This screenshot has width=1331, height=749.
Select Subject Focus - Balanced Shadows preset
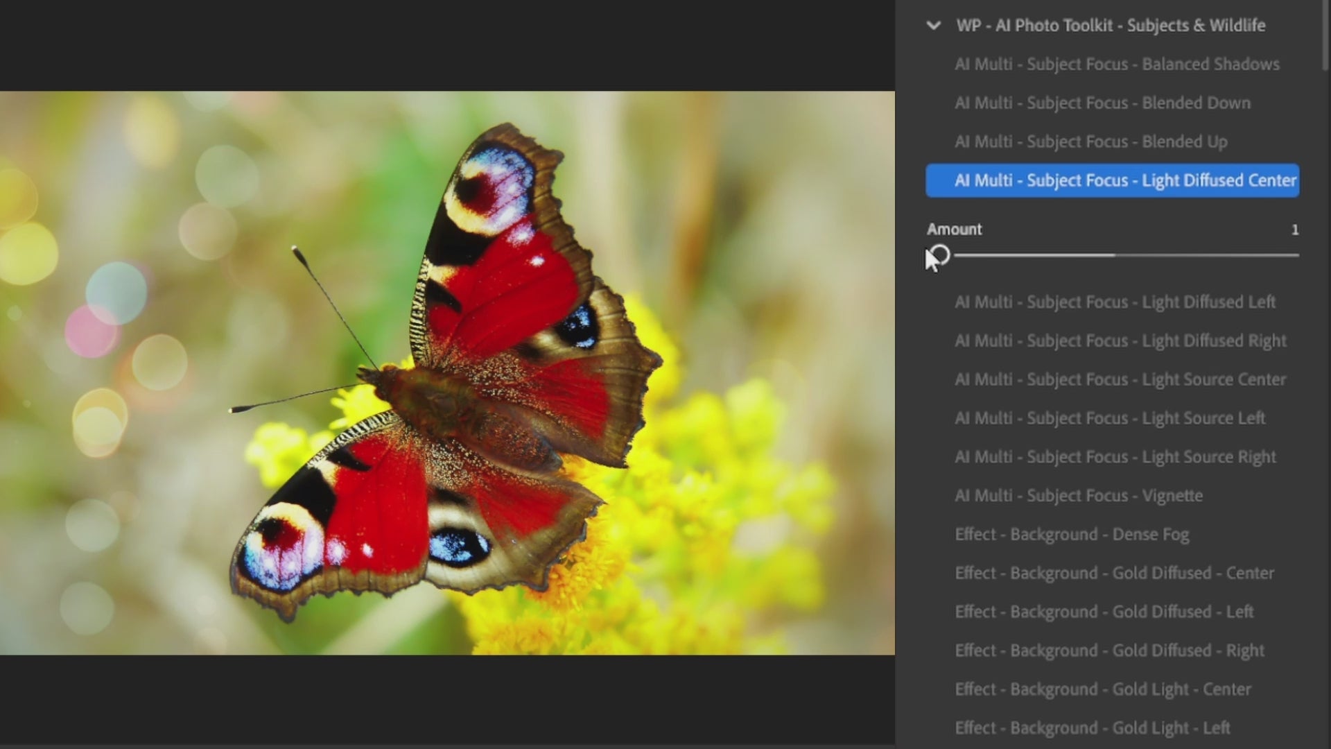tap(1116, 64)
